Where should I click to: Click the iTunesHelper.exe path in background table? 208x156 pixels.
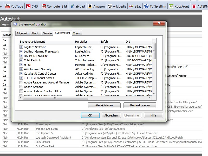point(113,124)
